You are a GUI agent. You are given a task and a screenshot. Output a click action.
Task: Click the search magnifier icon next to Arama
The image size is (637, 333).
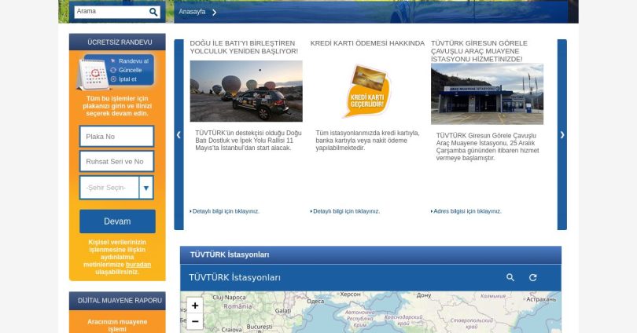[x=153, y=12]
